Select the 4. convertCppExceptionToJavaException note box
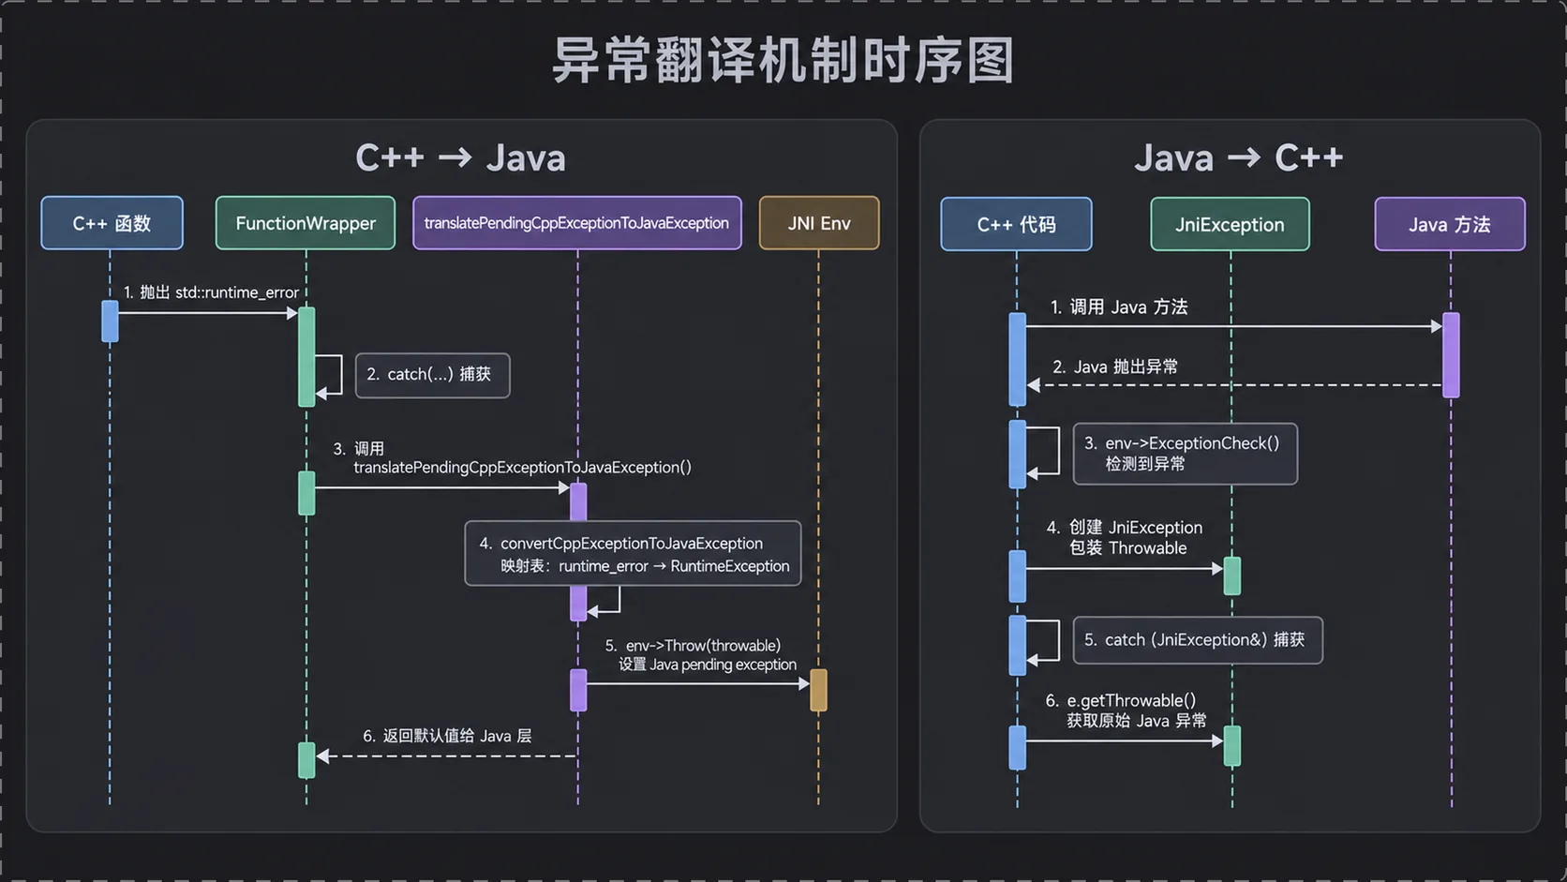Image resolution: width=1567 pixels, height=882 pixels. [634, 554]
